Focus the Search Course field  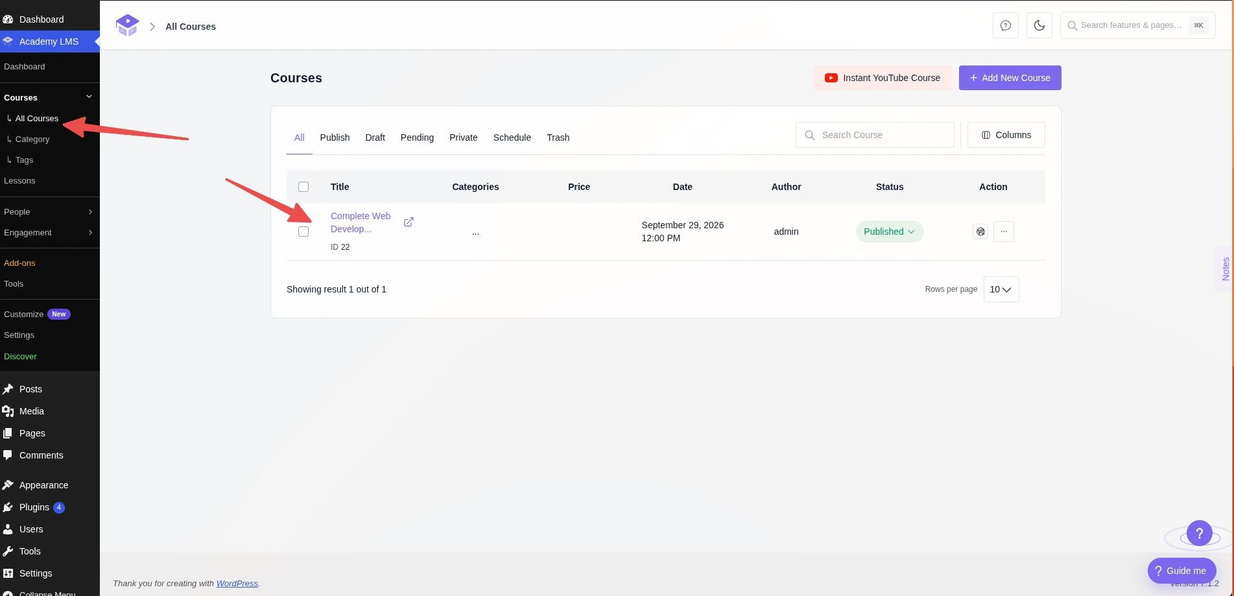pyautogui.click(x=875, y=135)
